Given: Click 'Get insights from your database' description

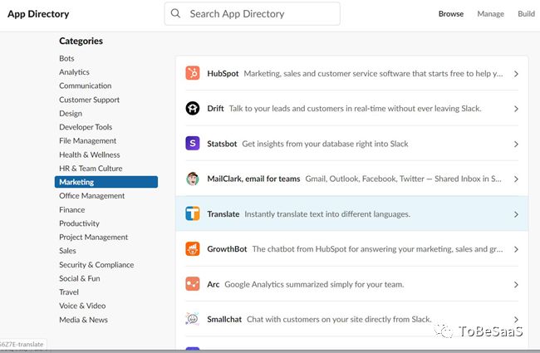Looking at the screenshot, I should pos(325,144).
